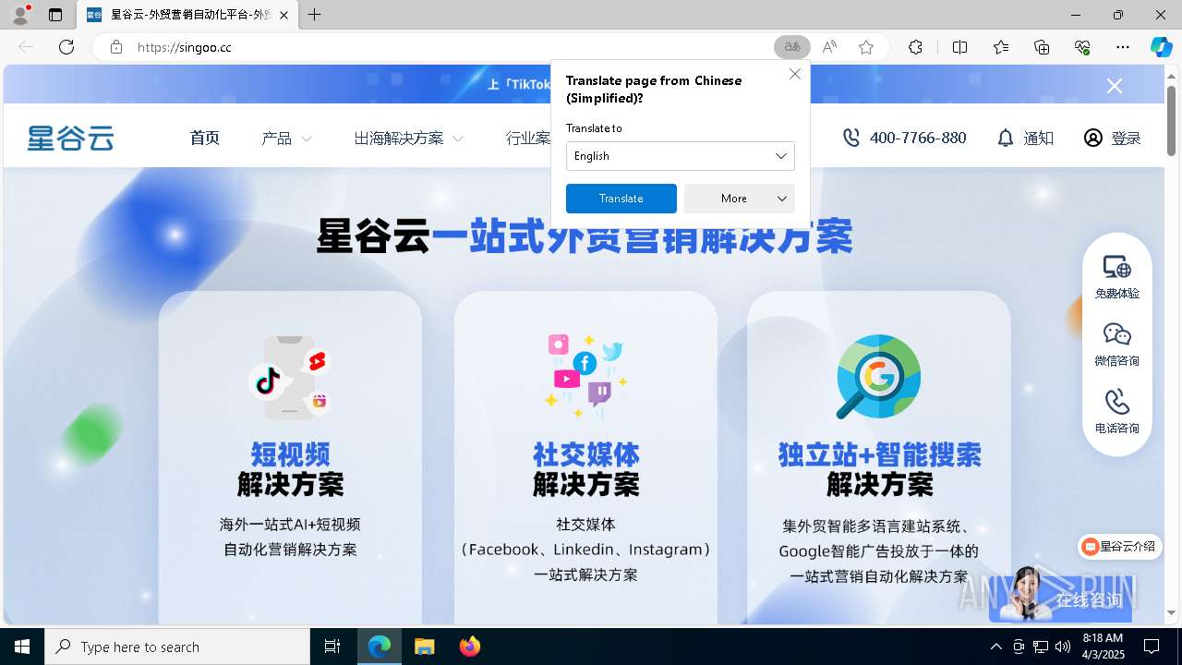Open File Explorer from taskbar
The image size is (1182, 665).
tap(424, 647)
